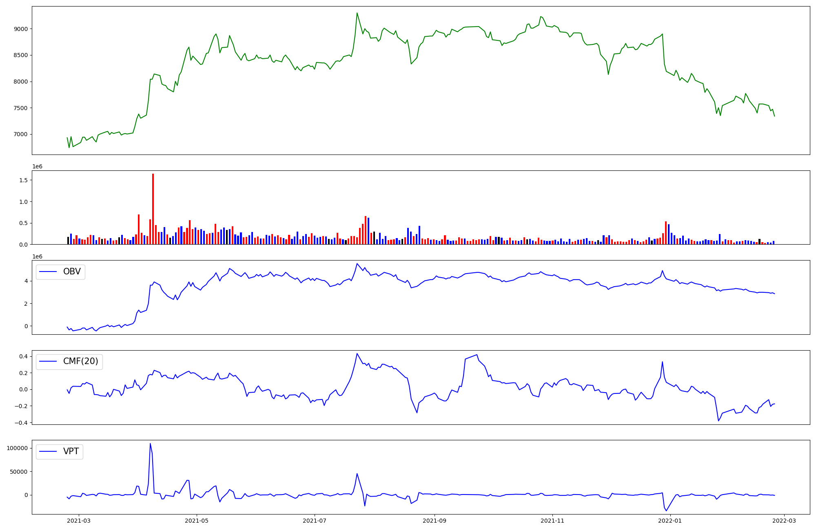Click the 2021-09 x-axis date label

pos(435,521)
